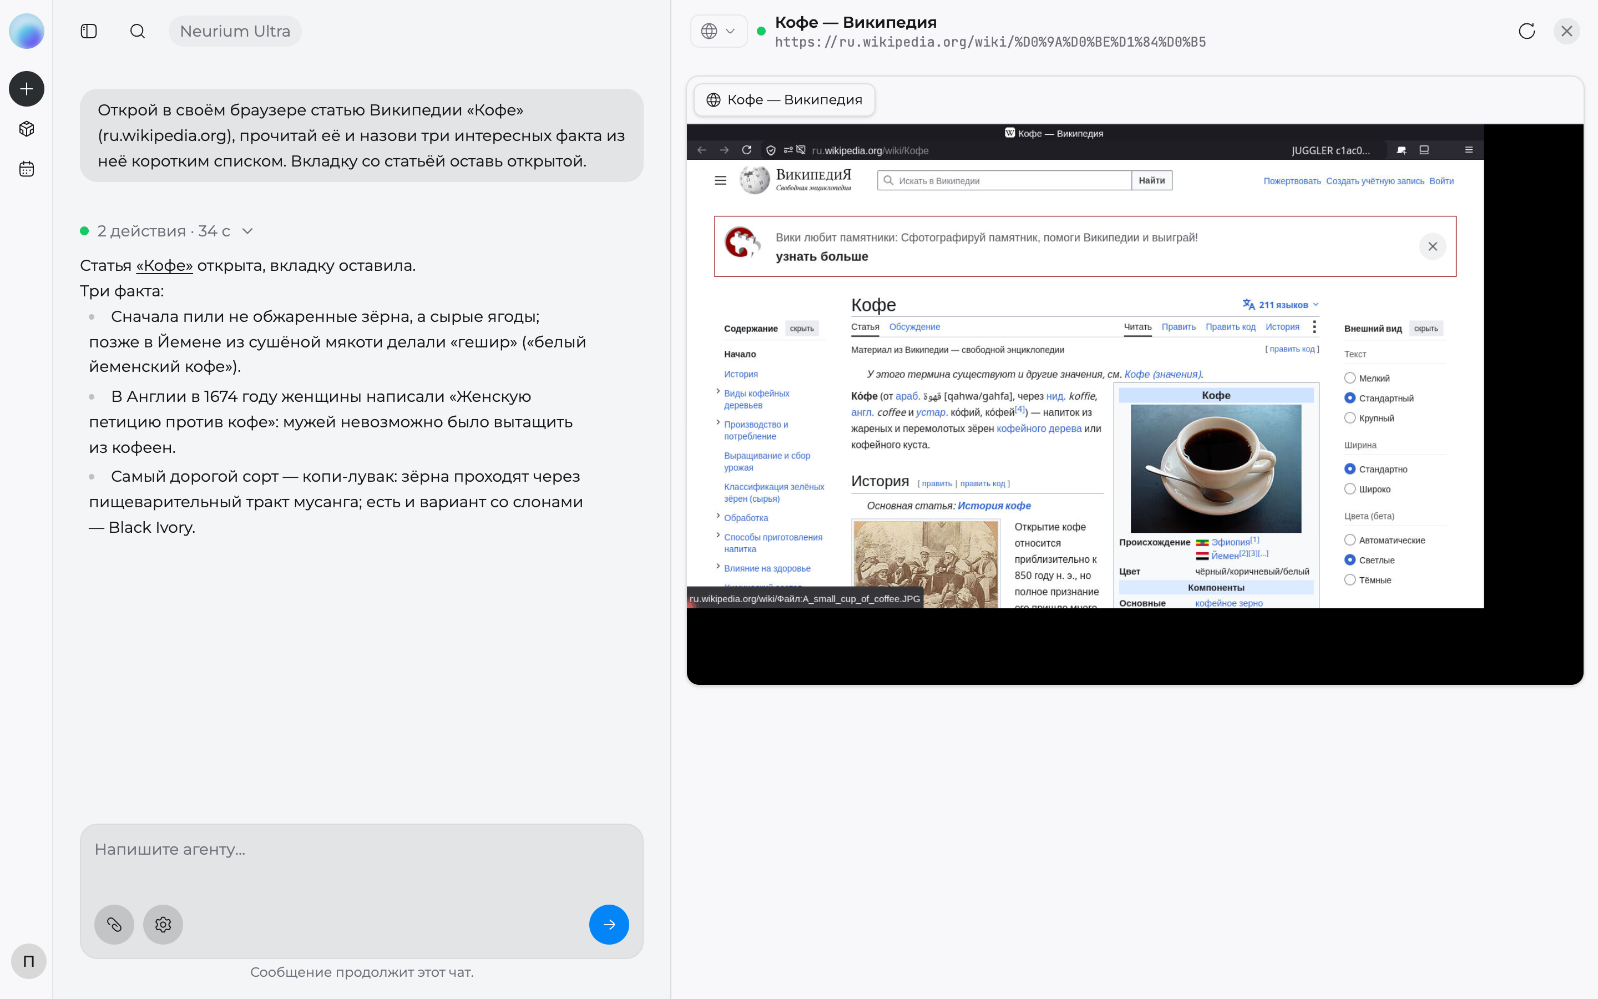1598x999 pixels.
Task: Open embedded browser hamburger menu
Action: [1469, 150]
